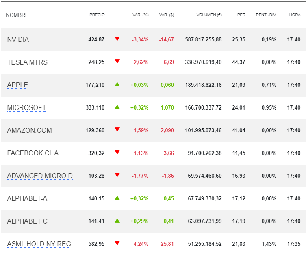Screen dimensions: 306x258
Task: Click the PRECIO column header
Action: click(x=97, y=15)
